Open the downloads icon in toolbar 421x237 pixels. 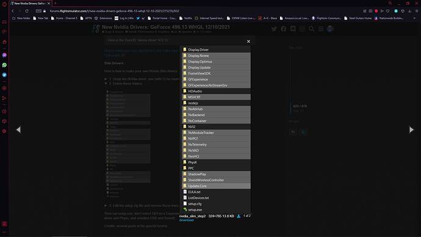coord(409,11)
